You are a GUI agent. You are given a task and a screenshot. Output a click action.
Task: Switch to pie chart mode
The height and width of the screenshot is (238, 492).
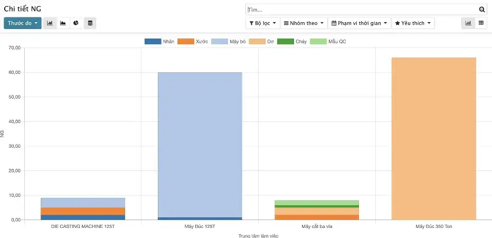pos(76,23)
